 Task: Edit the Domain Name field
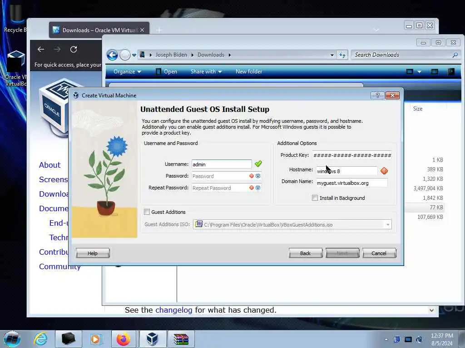point(352,183)
